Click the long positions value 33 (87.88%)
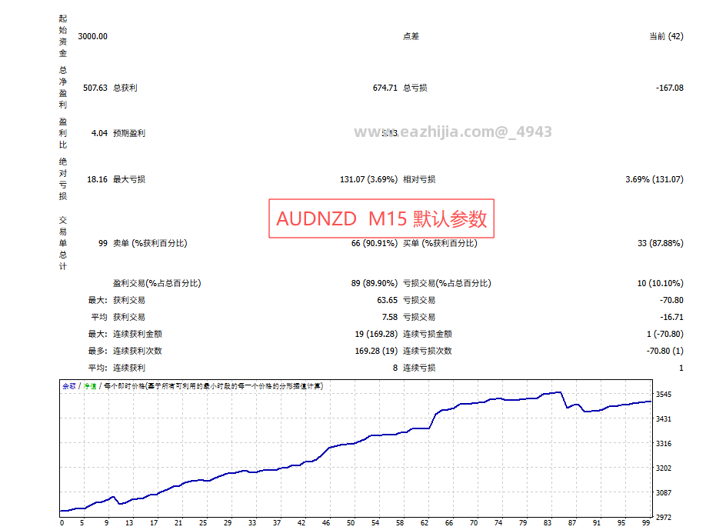Viewport: 726px width, 530px height. 661,243
